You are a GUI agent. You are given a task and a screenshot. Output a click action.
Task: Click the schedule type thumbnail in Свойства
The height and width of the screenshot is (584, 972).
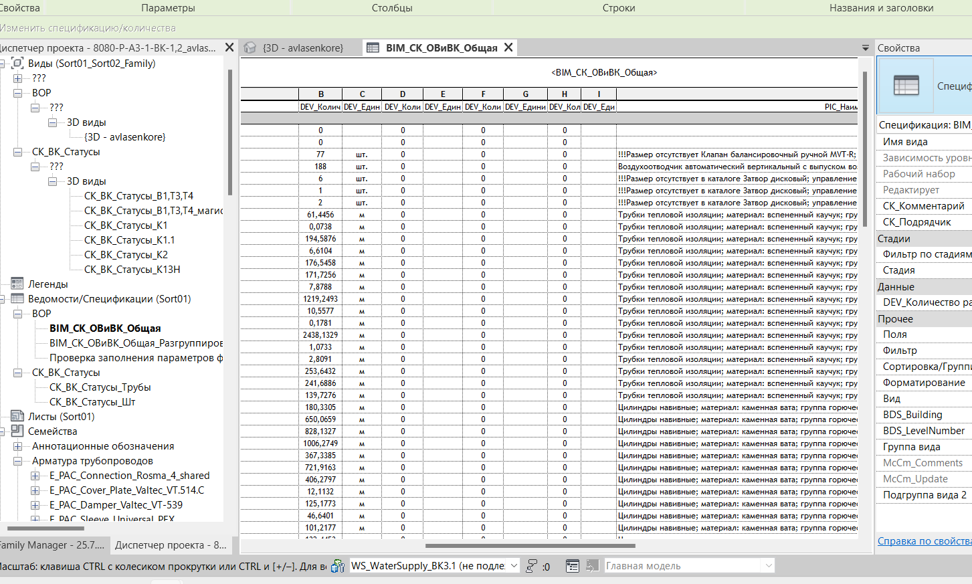(x=906, y=86)
